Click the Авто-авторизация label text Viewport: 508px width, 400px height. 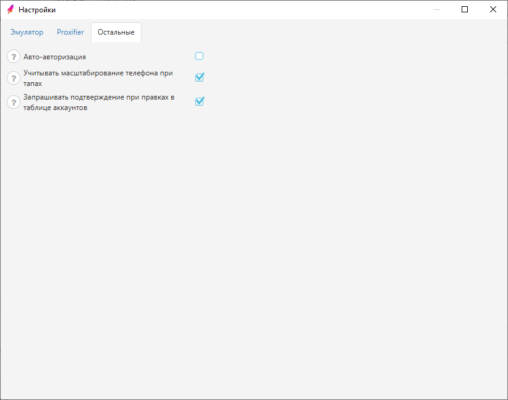click(x=54, y=57)
